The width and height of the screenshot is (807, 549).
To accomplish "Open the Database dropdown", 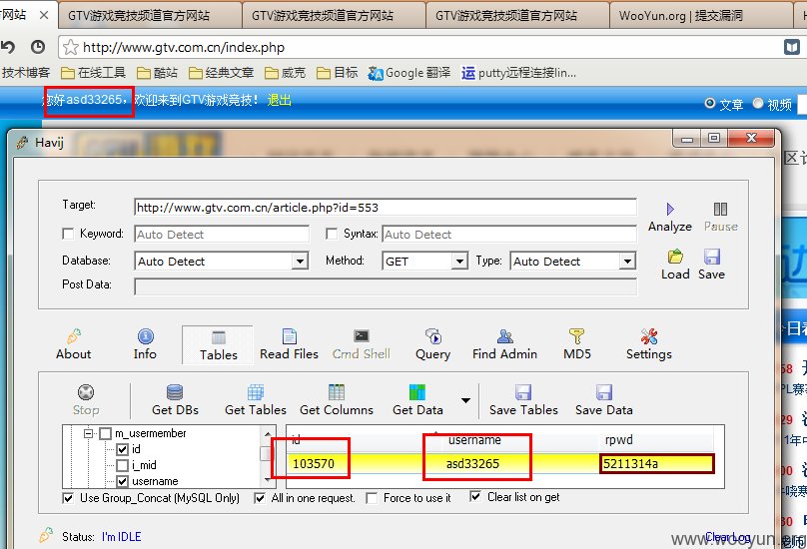I will [300, 262].
